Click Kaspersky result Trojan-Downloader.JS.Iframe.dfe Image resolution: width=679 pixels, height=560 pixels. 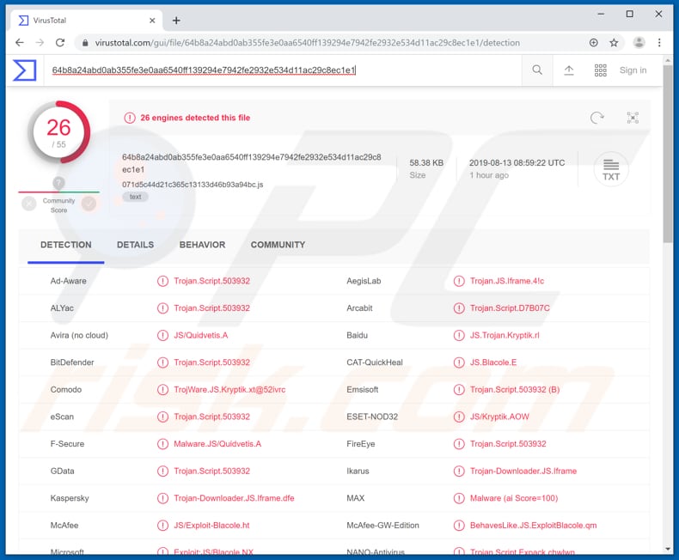pos(234,498)
